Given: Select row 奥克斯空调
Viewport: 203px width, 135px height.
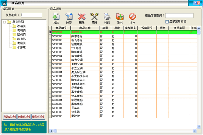Looking at the screenshot, I should 123,72.
